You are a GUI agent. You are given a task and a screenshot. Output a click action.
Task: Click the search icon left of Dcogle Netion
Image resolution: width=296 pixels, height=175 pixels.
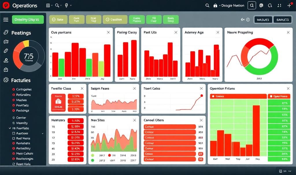pyautogui.click(x=207, y=5)
